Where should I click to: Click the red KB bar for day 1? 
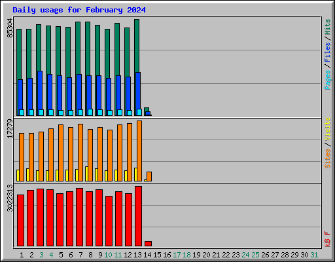[x=20, y=221]
